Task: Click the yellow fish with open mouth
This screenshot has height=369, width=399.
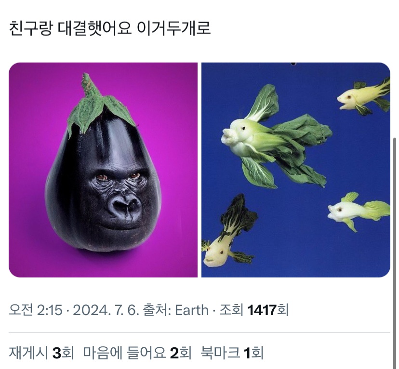Action: click(x=364, y=97)
